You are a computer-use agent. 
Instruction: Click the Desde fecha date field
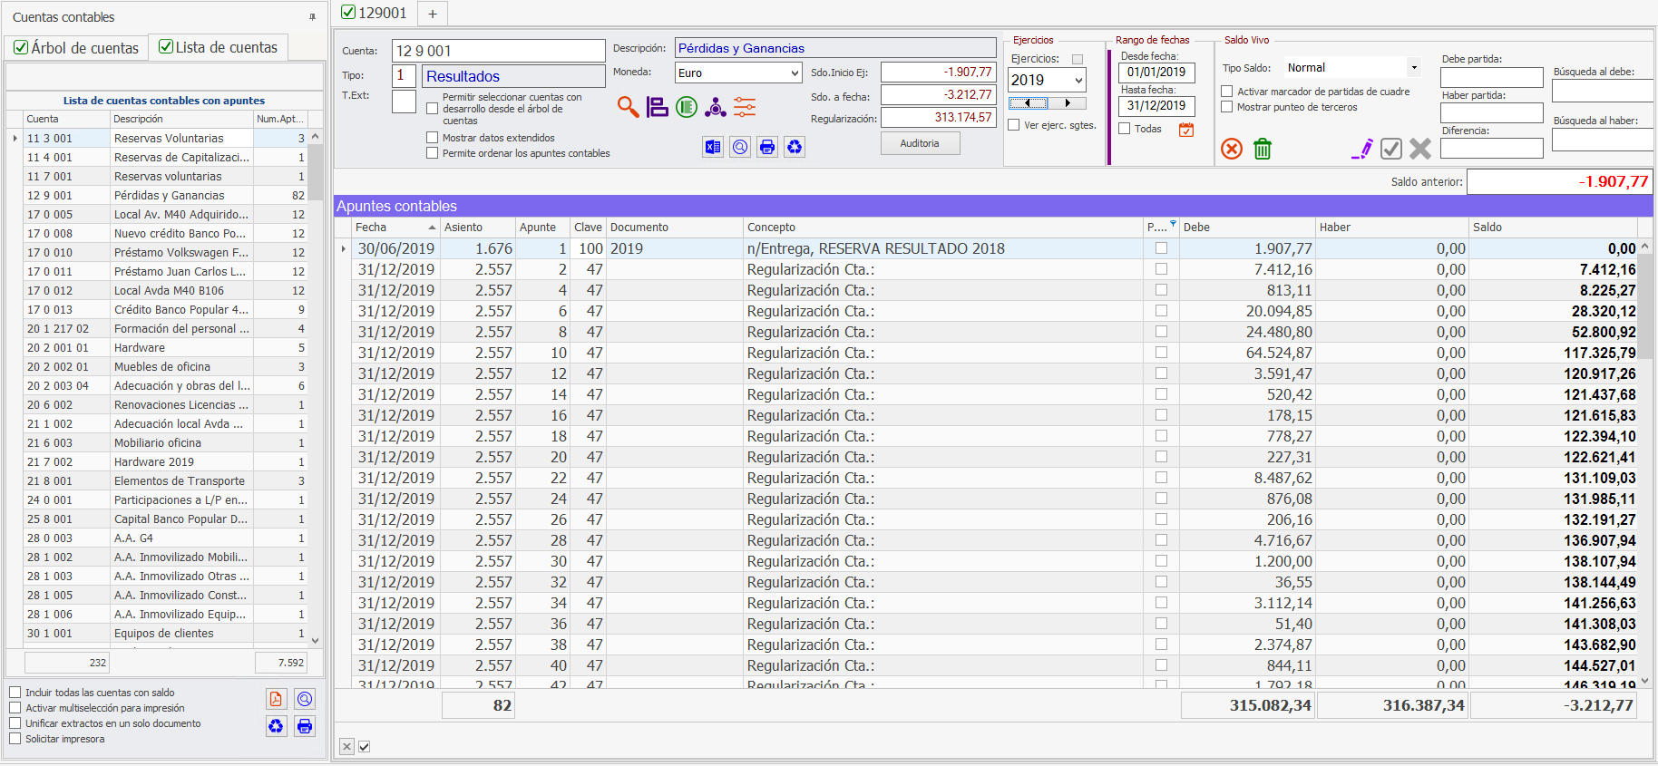click(x=1156, y=73)
